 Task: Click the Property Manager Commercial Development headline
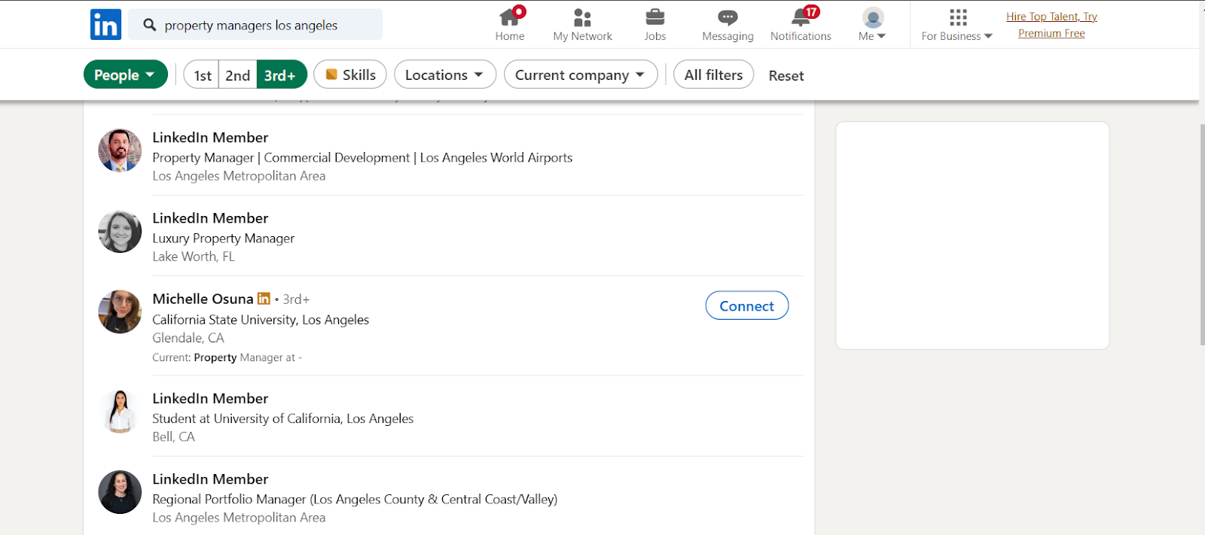[x=362, y=157]
